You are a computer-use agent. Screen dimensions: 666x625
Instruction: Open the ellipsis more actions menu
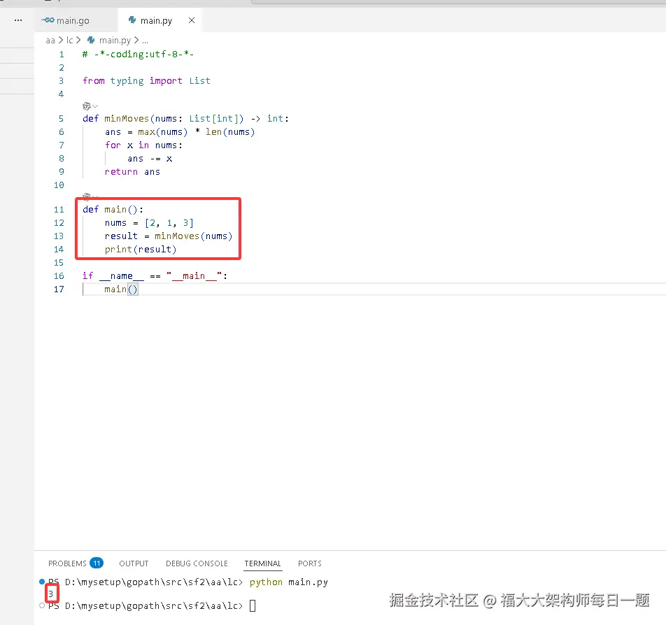coord(18,20)
